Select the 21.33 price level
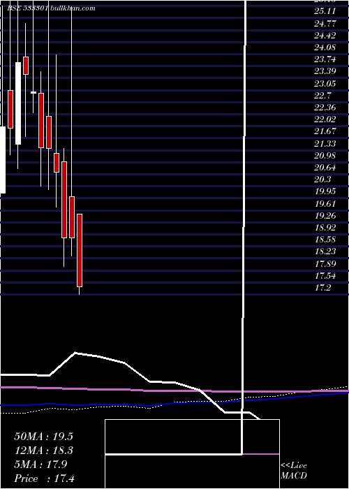The image size is (349, 489). [325, 143]
